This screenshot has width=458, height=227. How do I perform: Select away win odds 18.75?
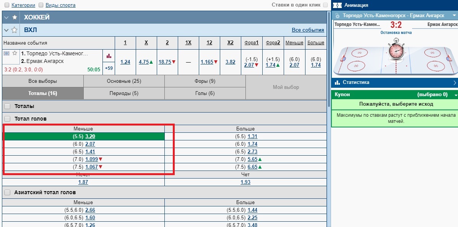[x=165, y=62]
